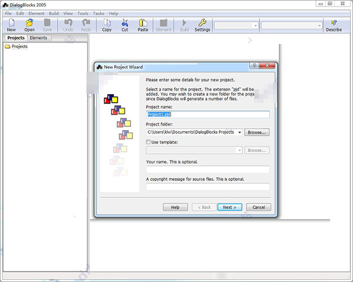Click the Back button

pos(204,207)
